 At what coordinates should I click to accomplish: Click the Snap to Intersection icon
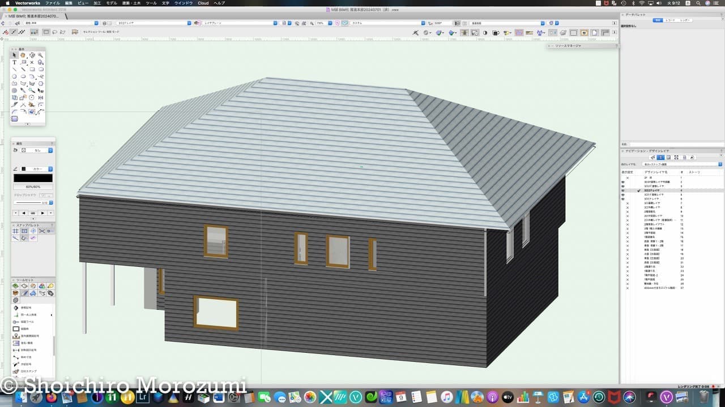click(42, 231)
